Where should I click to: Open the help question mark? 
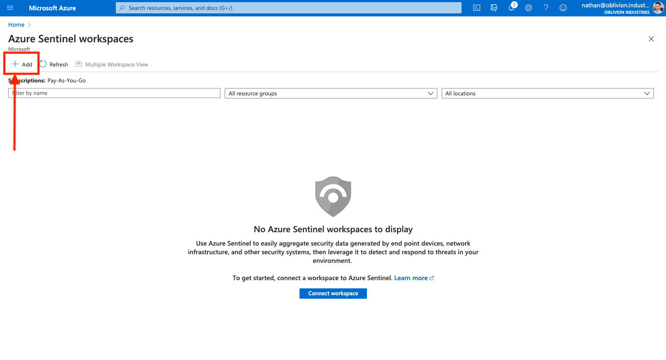[546, 8]
